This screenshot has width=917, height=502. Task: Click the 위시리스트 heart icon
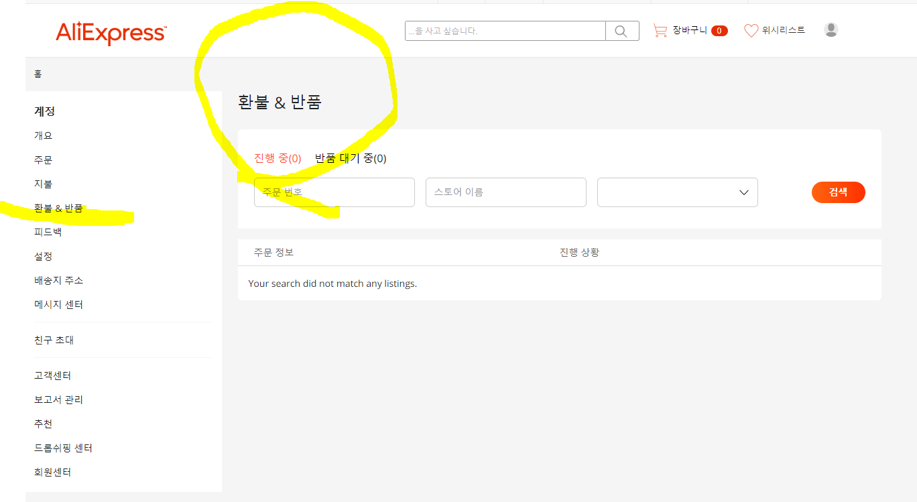(x=750, y=29)
